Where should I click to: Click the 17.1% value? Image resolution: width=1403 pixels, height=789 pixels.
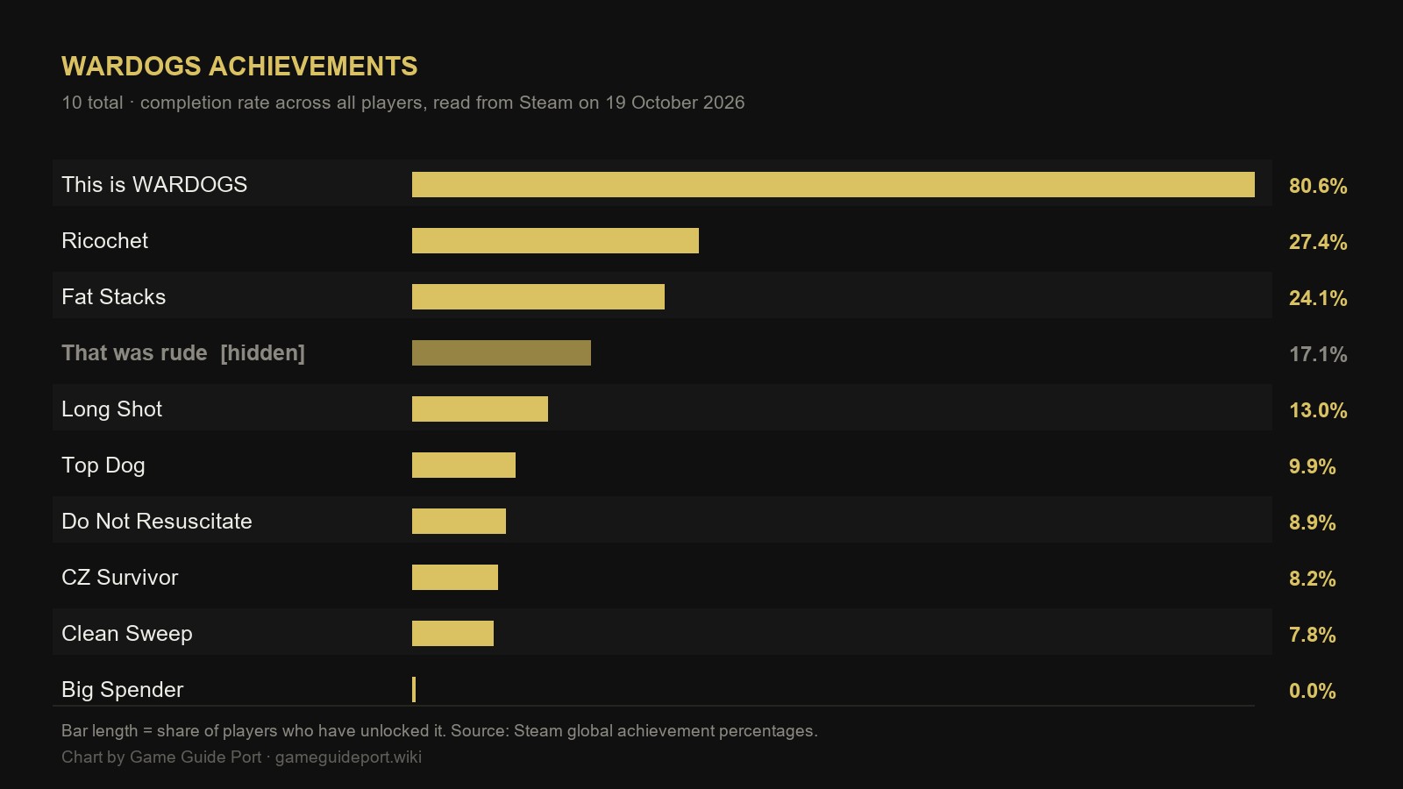click(1318, 354)
